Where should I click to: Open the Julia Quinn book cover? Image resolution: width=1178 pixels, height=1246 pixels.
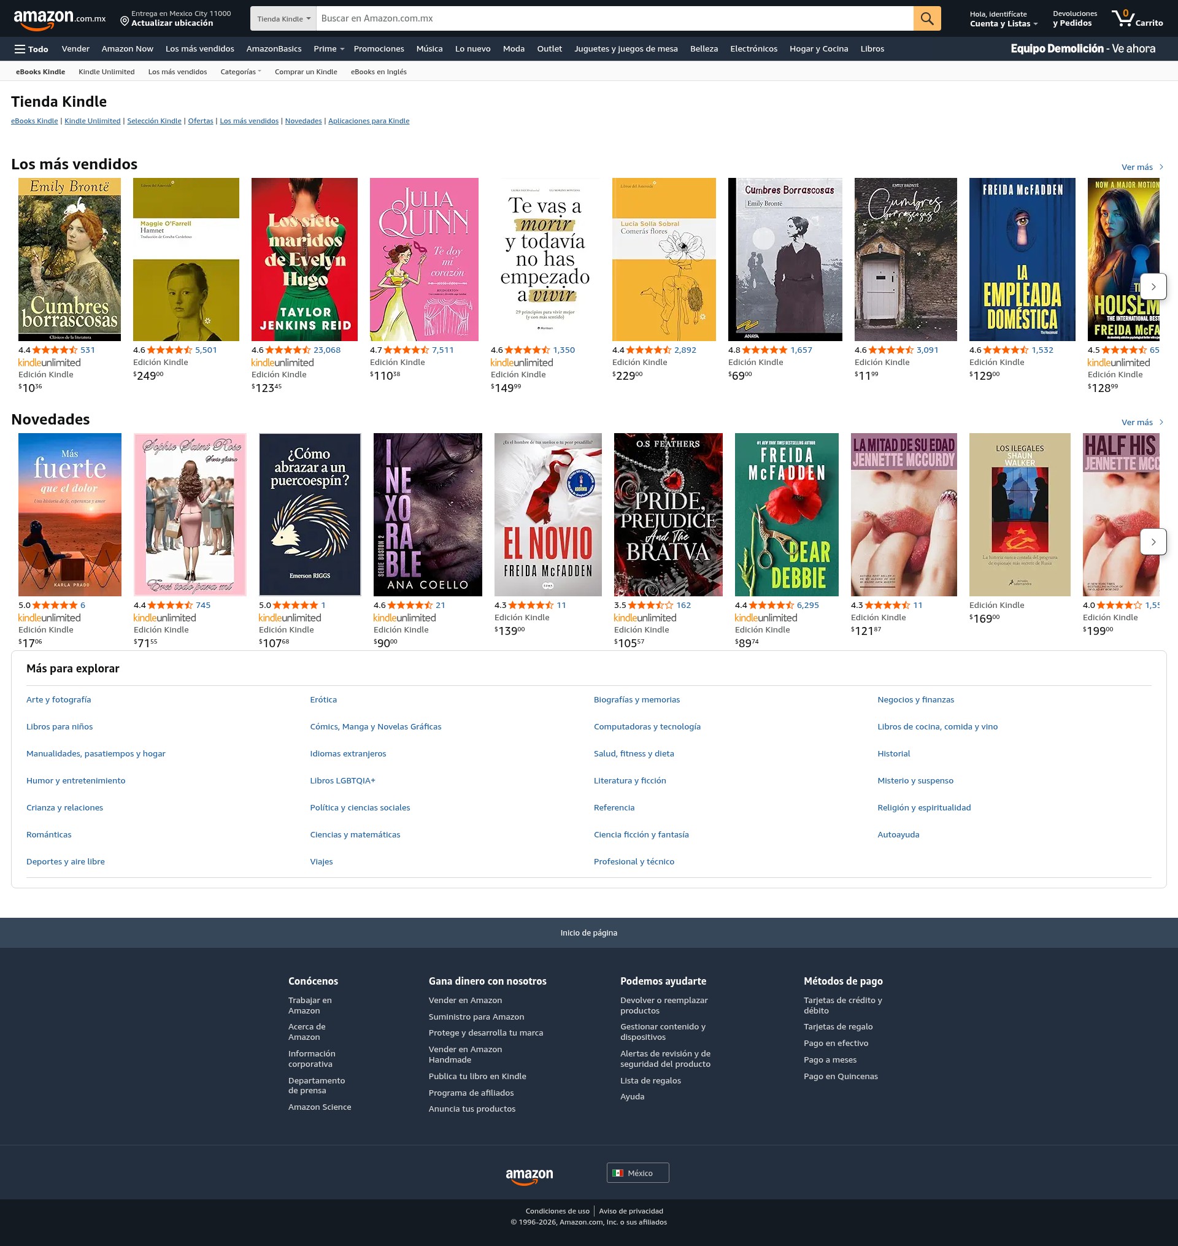pyautogui.click(x=424, y=260)
